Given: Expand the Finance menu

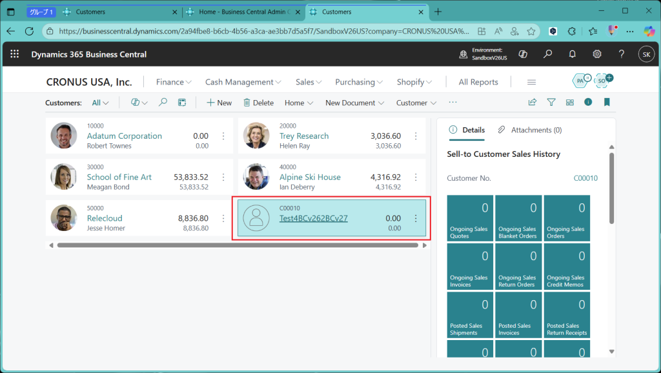Looking at the screenshot, I should 174,82.
